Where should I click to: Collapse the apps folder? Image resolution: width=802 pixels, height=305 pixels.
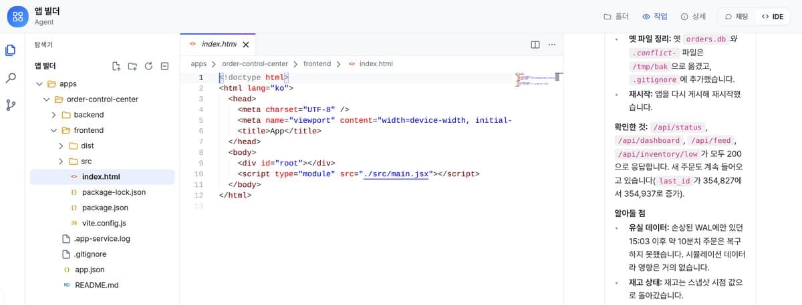[102, 84]
